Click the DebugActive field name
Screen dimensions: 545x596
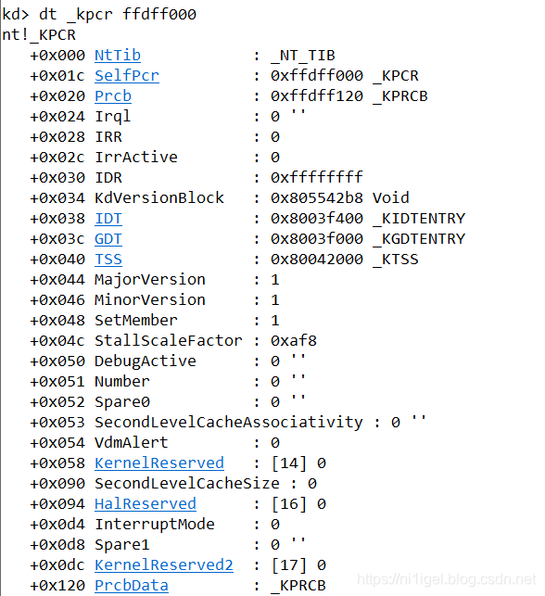click(x=146, y=361)
